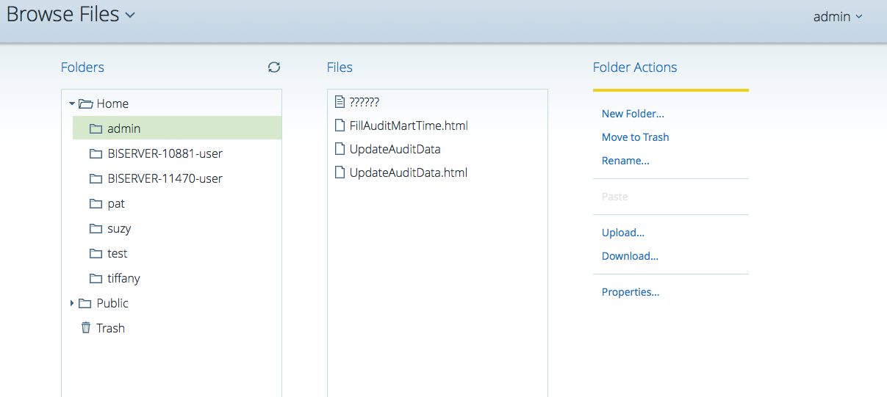Click the admin folder icon
This screenshot has width=887, height=397.
click(x=96, y=128)
